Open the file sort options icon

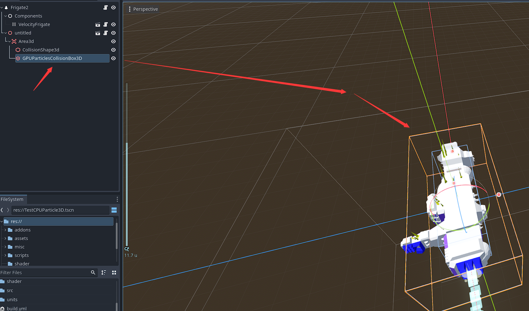104,273
